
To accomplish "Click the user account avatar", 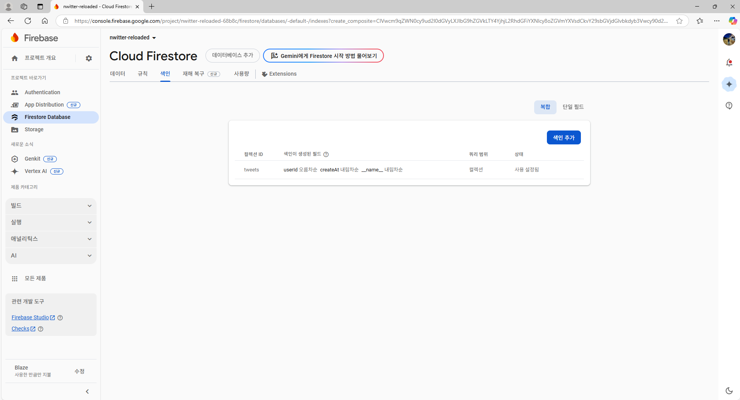I will (729, 39).
